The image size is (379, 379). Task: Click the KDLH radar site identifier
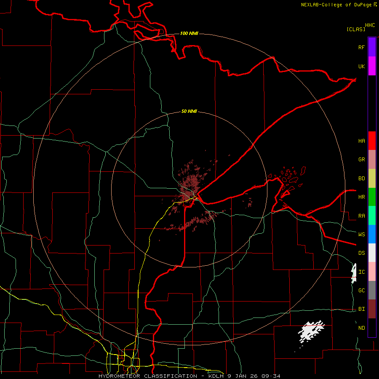(x=216, y=376)
